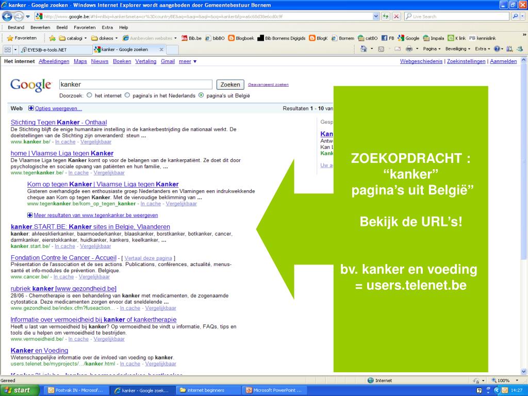Click the Live Search input box
The height and width of the screenshot is (396, 528).
coord(457,16)
